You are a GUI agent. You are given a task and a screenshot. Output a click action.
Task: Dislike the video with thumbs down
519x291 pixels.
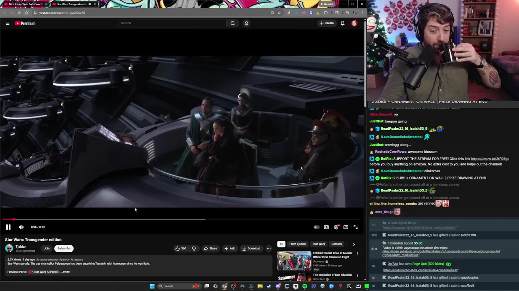tap(194, 249)
